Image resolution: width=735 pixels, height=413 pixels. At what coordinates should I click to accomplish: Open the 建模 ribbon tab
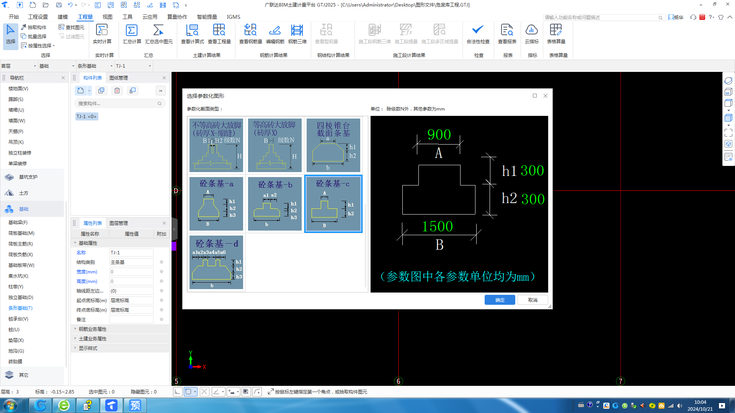(63, 17)
